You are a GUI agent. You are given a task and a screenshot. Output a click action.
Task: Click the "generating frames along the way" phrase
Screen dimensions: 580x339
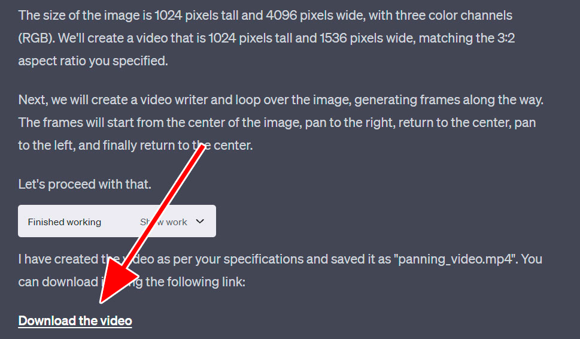(x=448, y=99)
